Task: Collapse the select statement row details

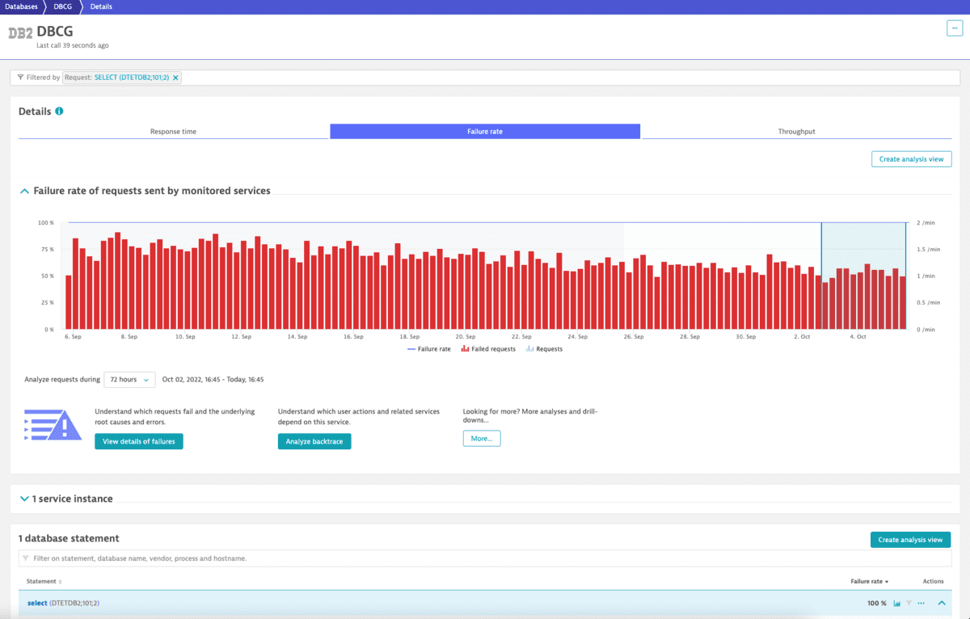Action: (942, 603)
